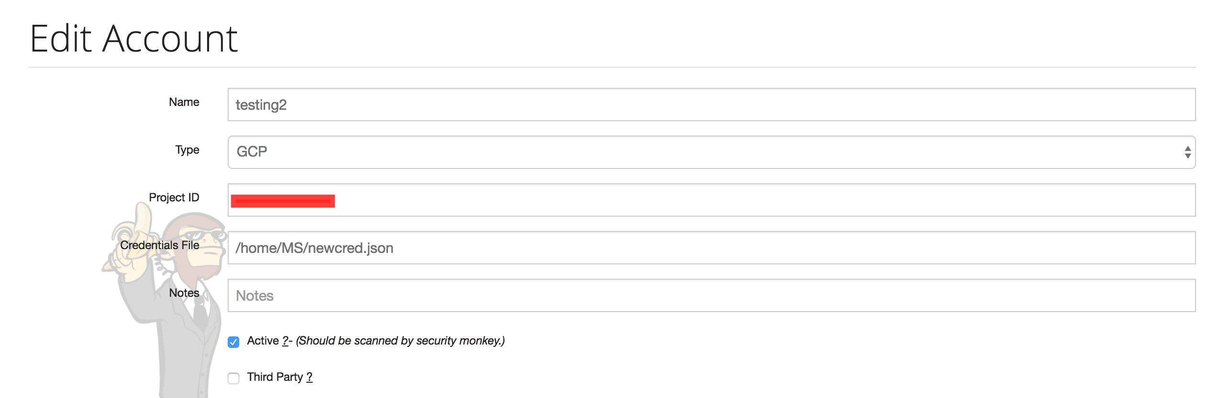
Task: Click the Type dropdown stepper arrows
Action: point(1188,152)
